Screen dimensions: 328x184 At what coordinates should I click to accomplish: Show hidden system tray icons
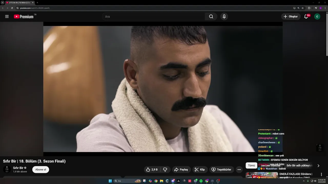[304, 181]
